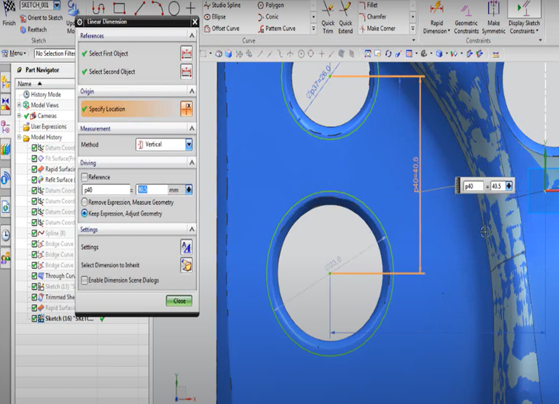Select the Rectangle sketch tool
This screenshot has width=559, height=404.
pos(119,8)
